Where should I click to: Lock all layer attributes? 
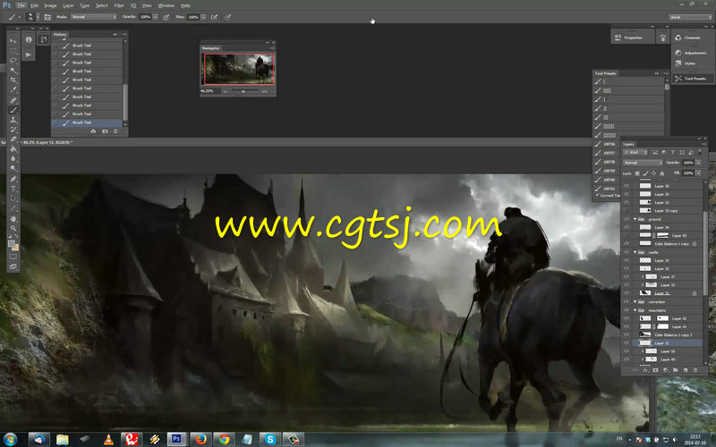pos(661,173)
